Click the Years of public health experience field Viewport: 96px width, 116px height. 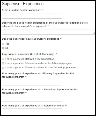32,16
